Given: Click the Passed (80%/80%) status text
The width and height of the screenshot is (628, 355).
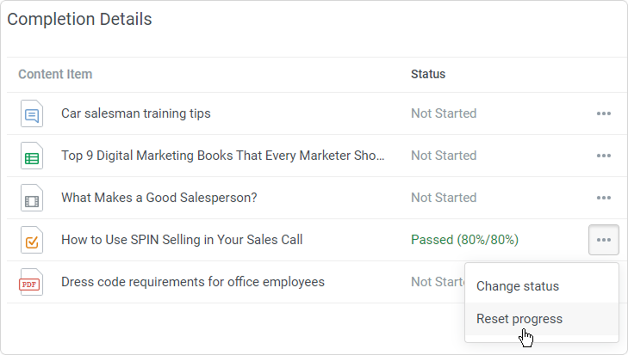Looking at the screenshot, I should tap(464, 240).
